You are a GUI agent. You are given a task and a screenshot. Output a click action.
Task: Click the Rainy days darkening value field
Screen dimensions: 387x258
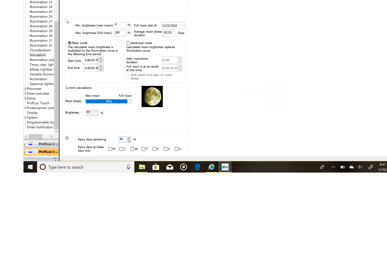coord(123,139)
